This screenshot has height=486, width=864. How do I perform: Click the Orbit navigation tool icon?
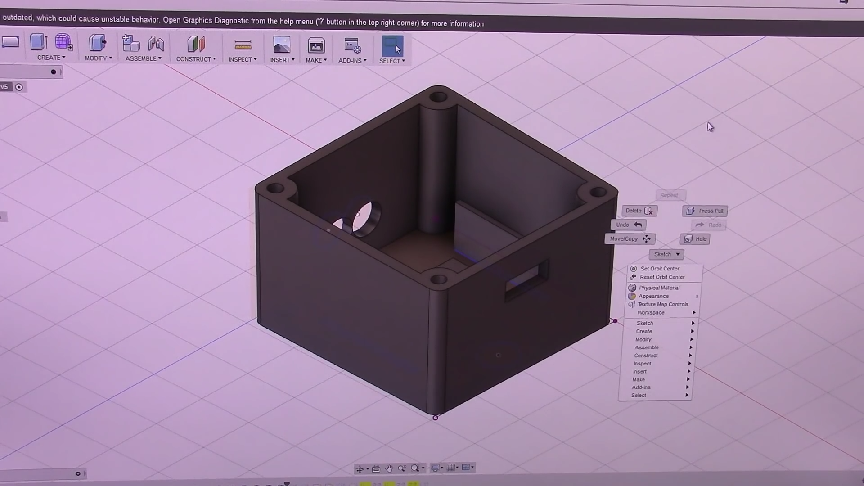pyautogui.click(x=360, y=469)
